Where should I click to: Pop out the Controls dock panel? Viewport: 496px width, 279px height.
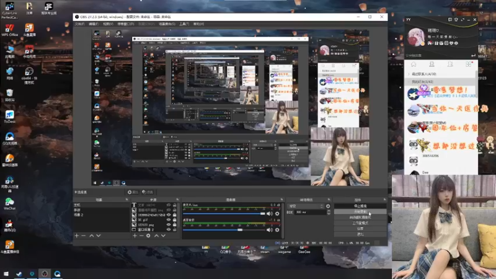(384, 200)
